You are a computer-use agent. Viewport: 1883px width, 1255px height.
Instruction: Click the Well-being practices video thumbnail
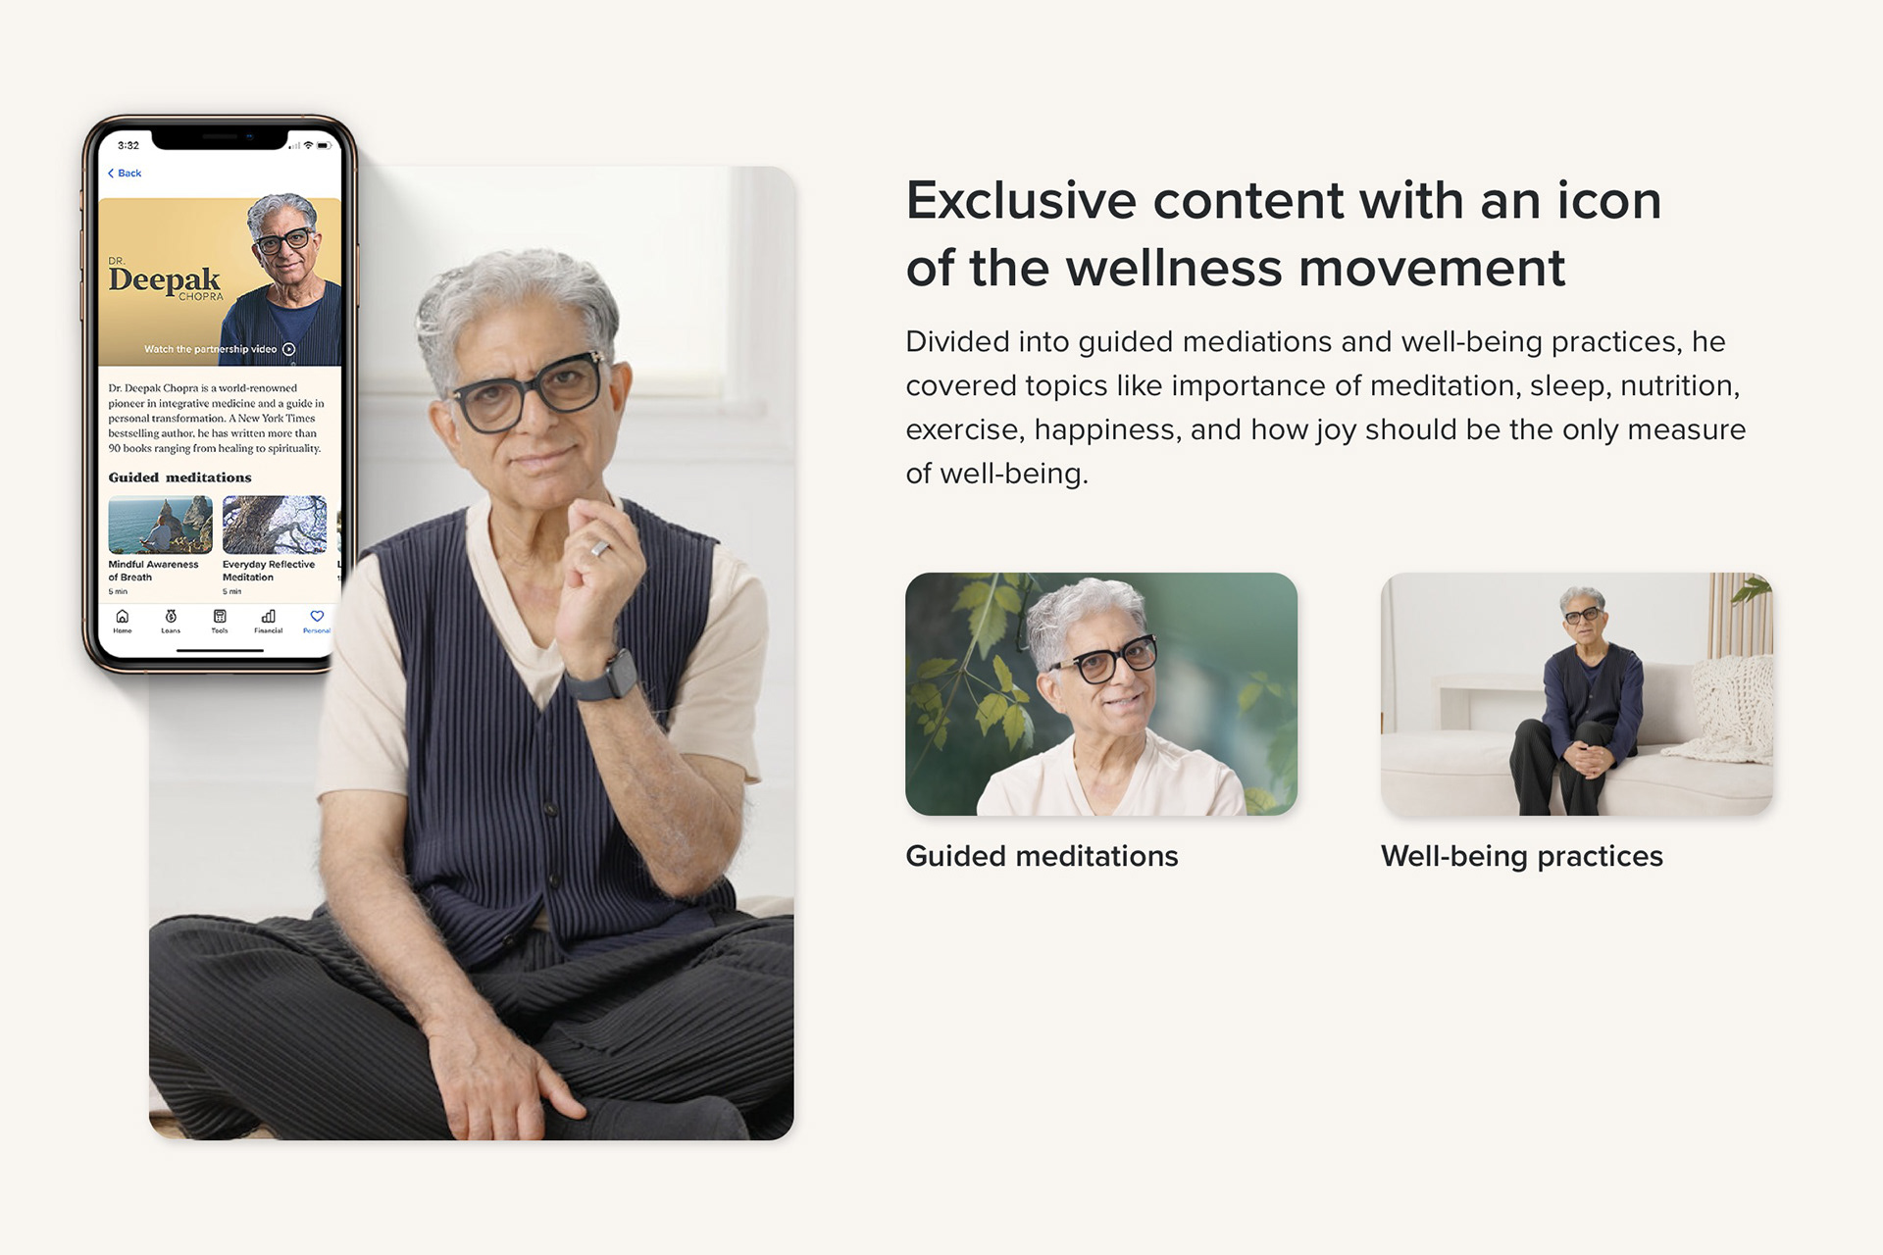tap(1576, 694)
